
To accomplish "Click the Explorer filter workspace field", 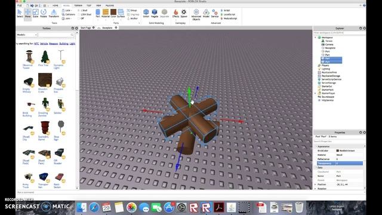I will point(339,32).
